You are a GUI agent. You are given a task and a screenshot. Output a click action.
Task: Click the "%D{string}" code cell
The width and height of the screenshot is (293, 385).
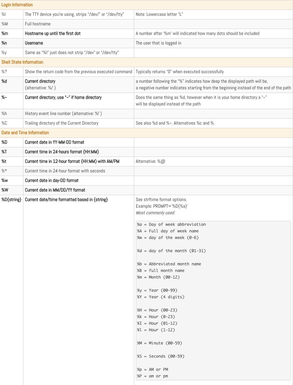tap(12, 199)
